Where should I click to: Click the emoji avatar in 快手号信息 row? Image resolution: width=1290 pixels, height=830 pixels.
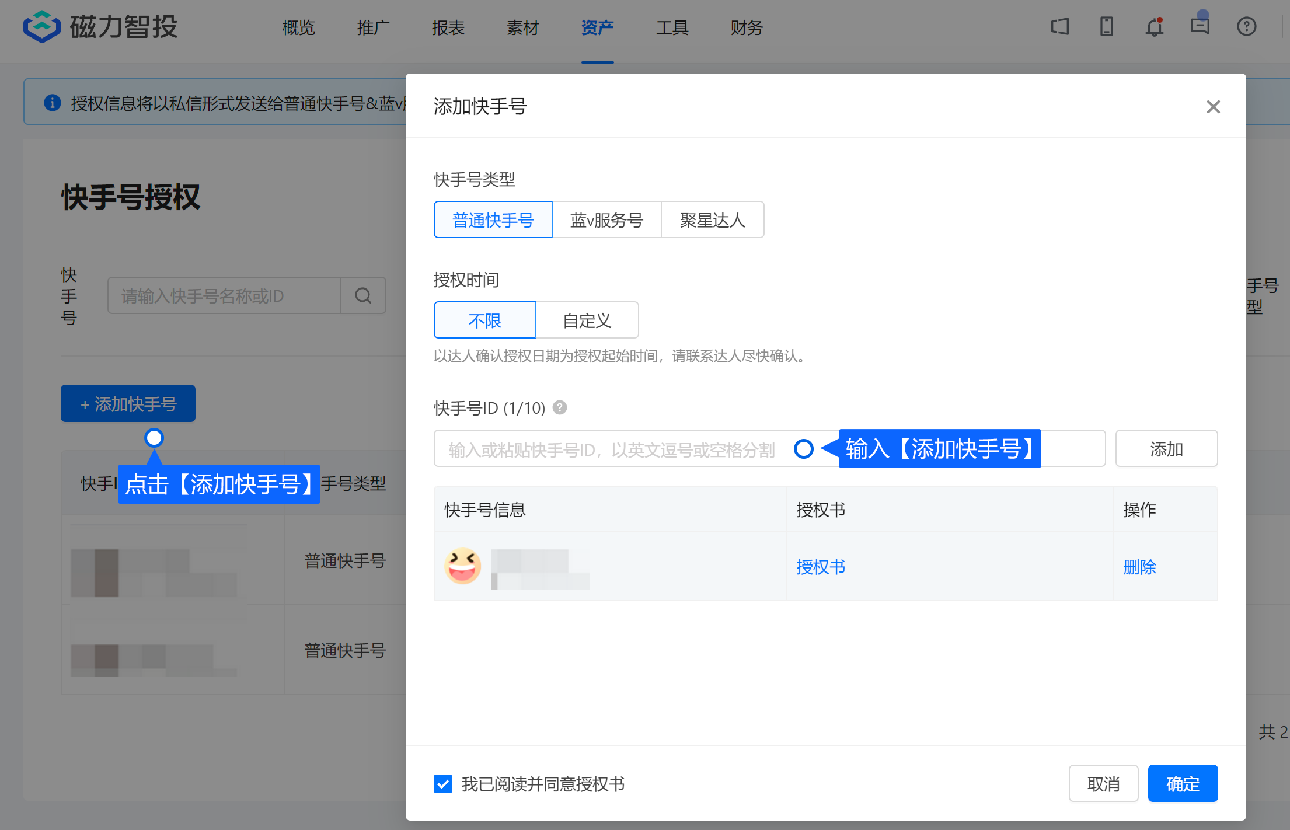point(463,566)
